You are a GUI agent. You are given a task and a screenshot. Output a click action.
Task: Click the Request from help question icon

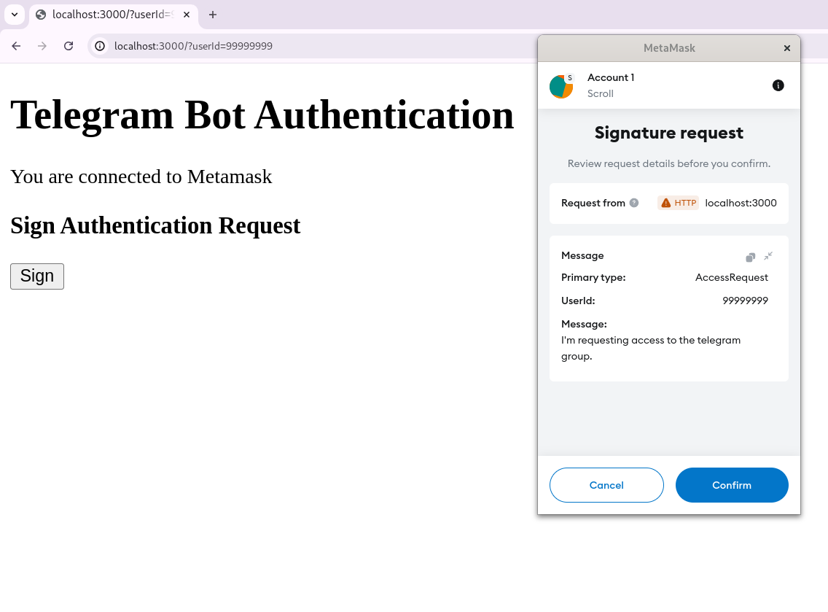634,202
